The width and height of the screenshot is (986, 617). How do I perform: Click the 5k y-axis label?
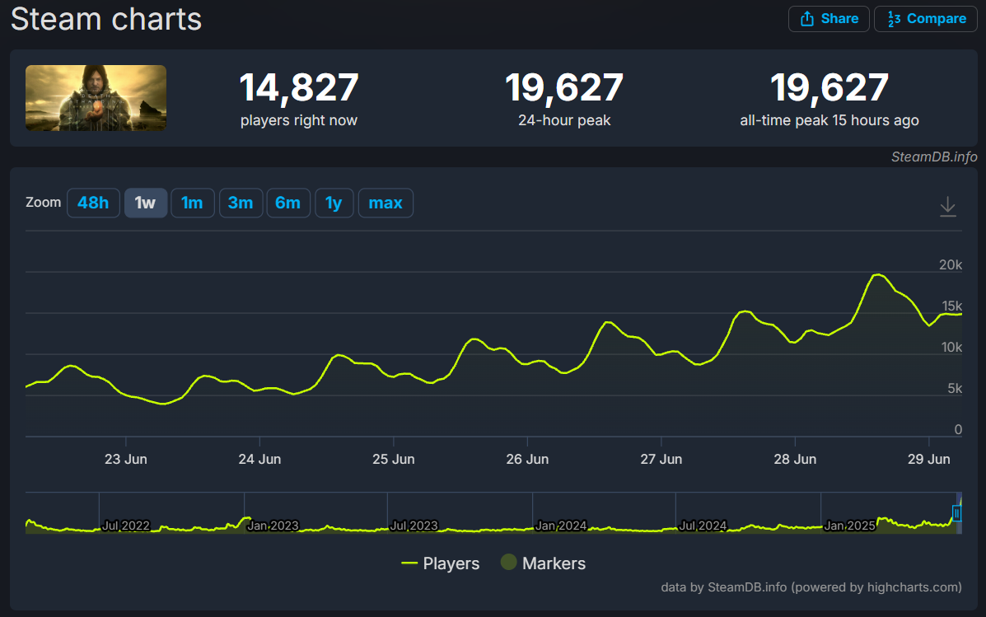(955, 389)
